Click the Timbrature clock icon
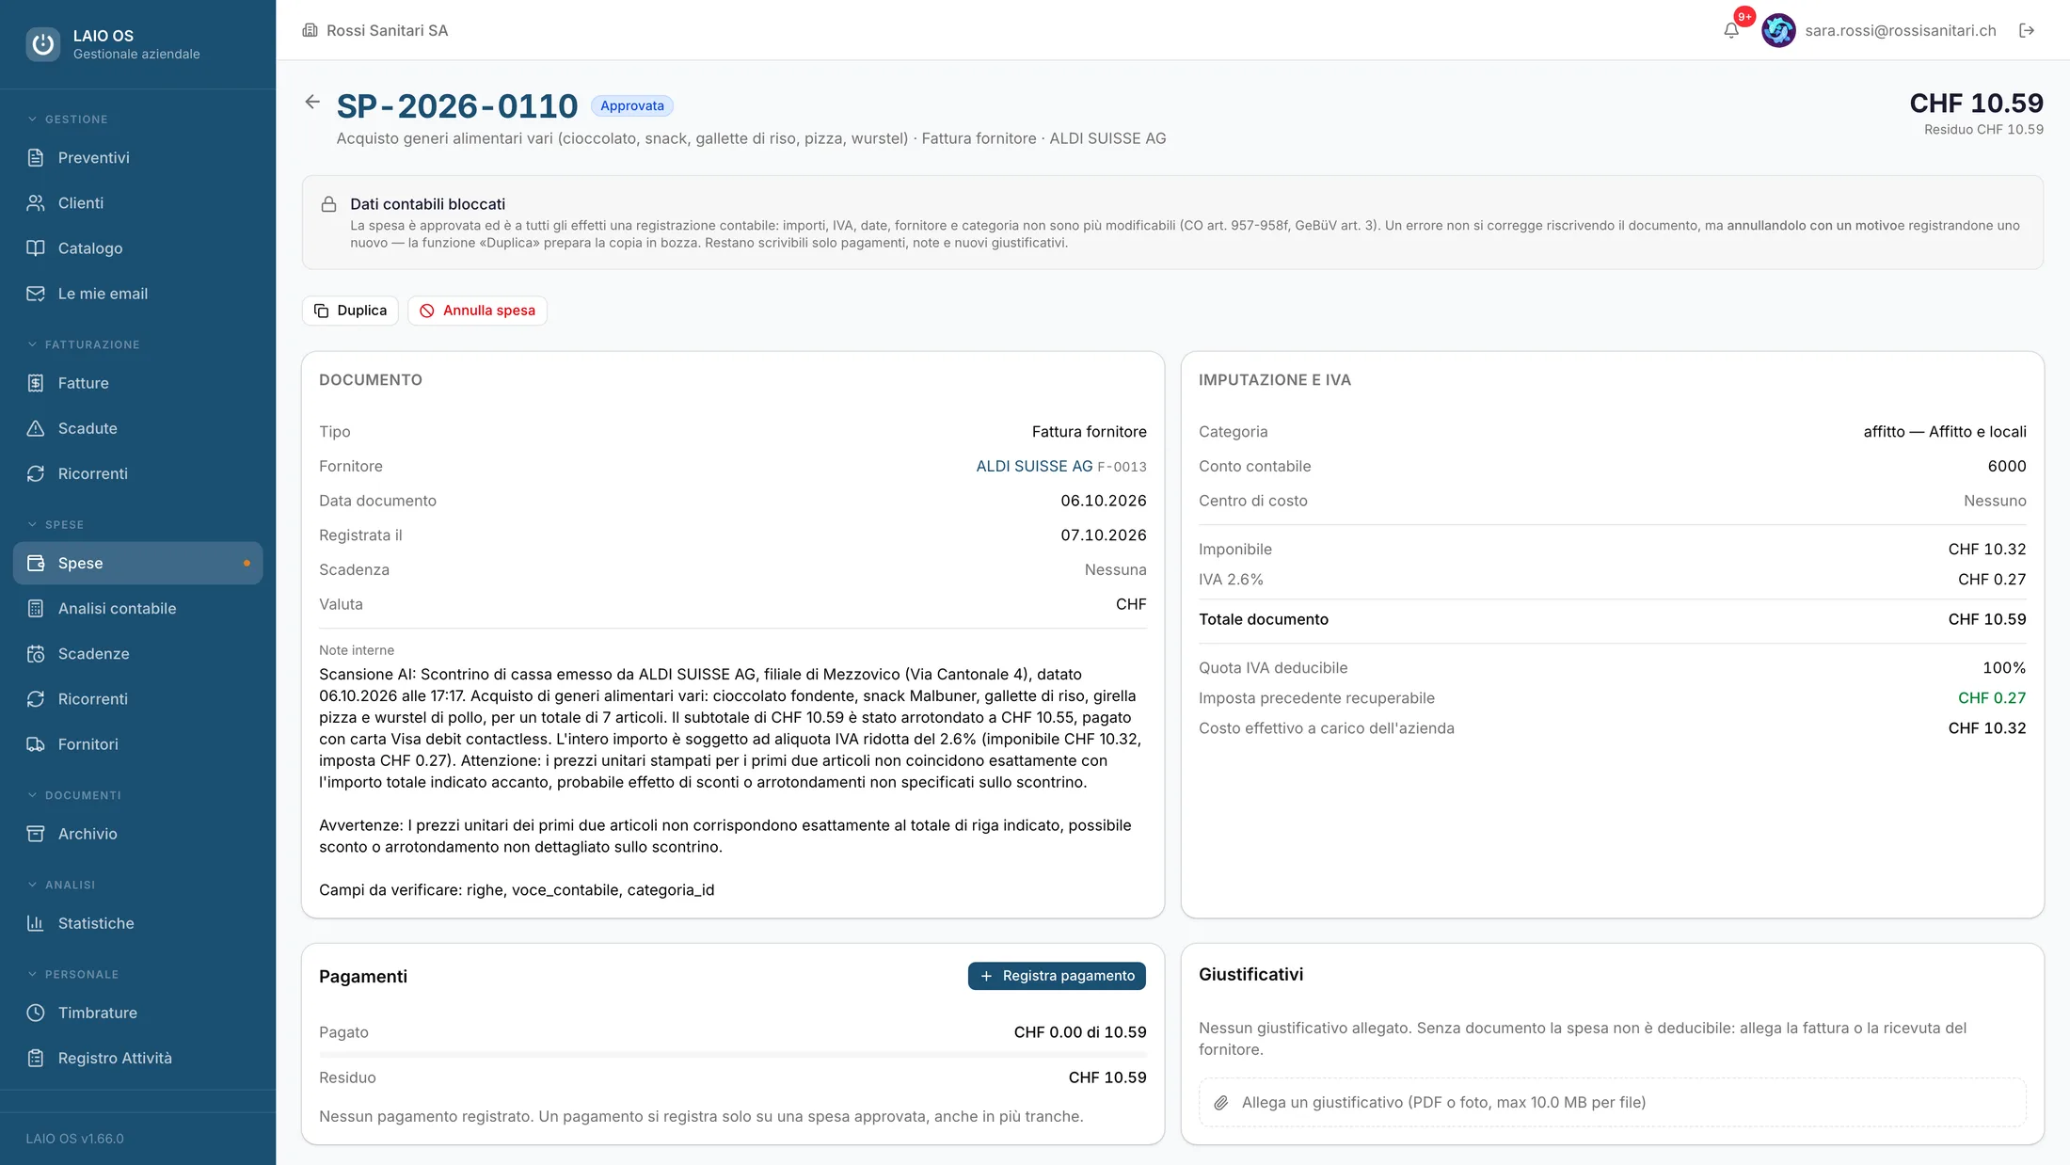Image resolution: width=2070 pixels, height=1165 pixels. pyautogui.click(x=36, y=1013)
